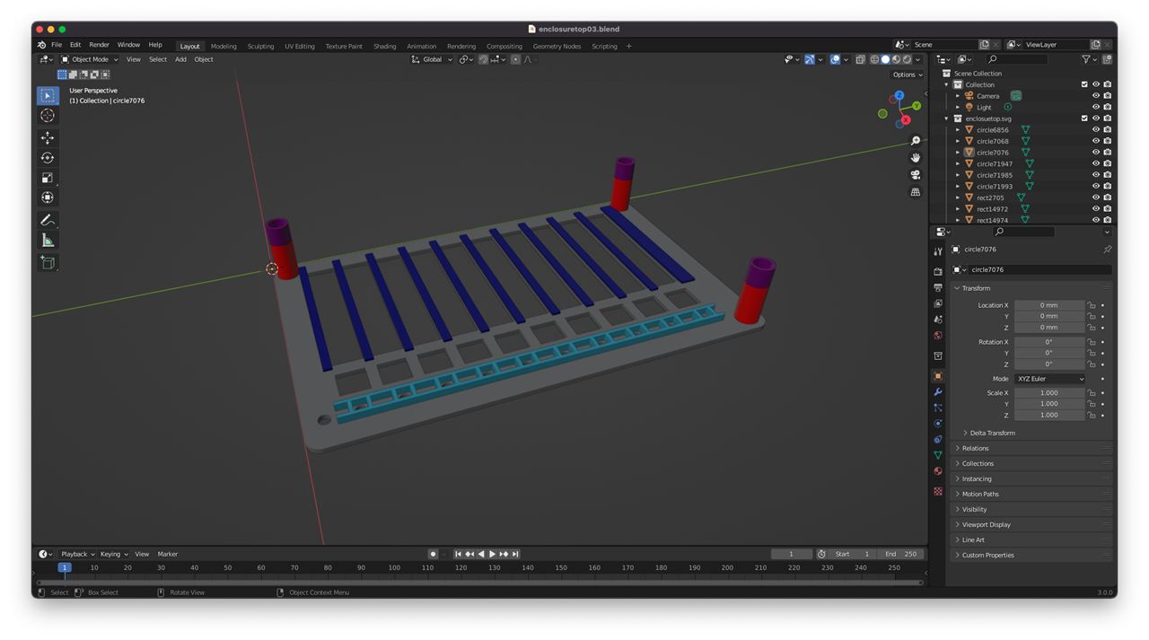
Task: Open the Modifier properties wrench tab
Action: [x=938, y=392]
